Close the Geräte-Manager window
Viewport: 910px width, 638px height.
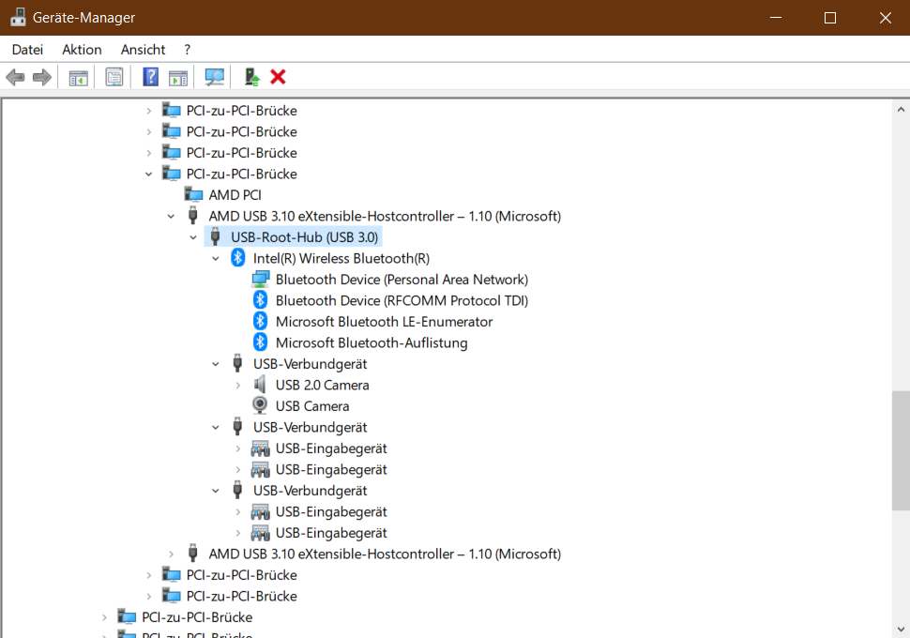885,18
